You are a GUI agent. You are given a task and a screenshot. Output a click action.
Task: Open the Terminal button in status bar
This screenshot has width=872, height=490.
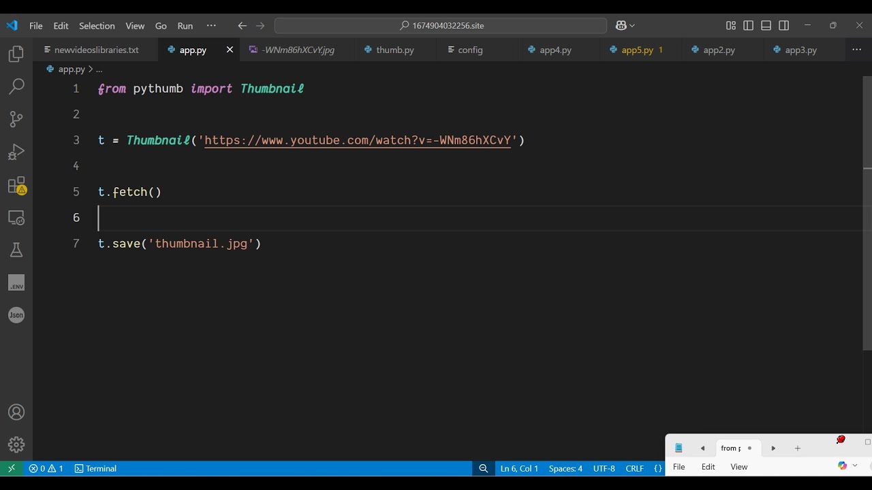(x=95, y=468)
